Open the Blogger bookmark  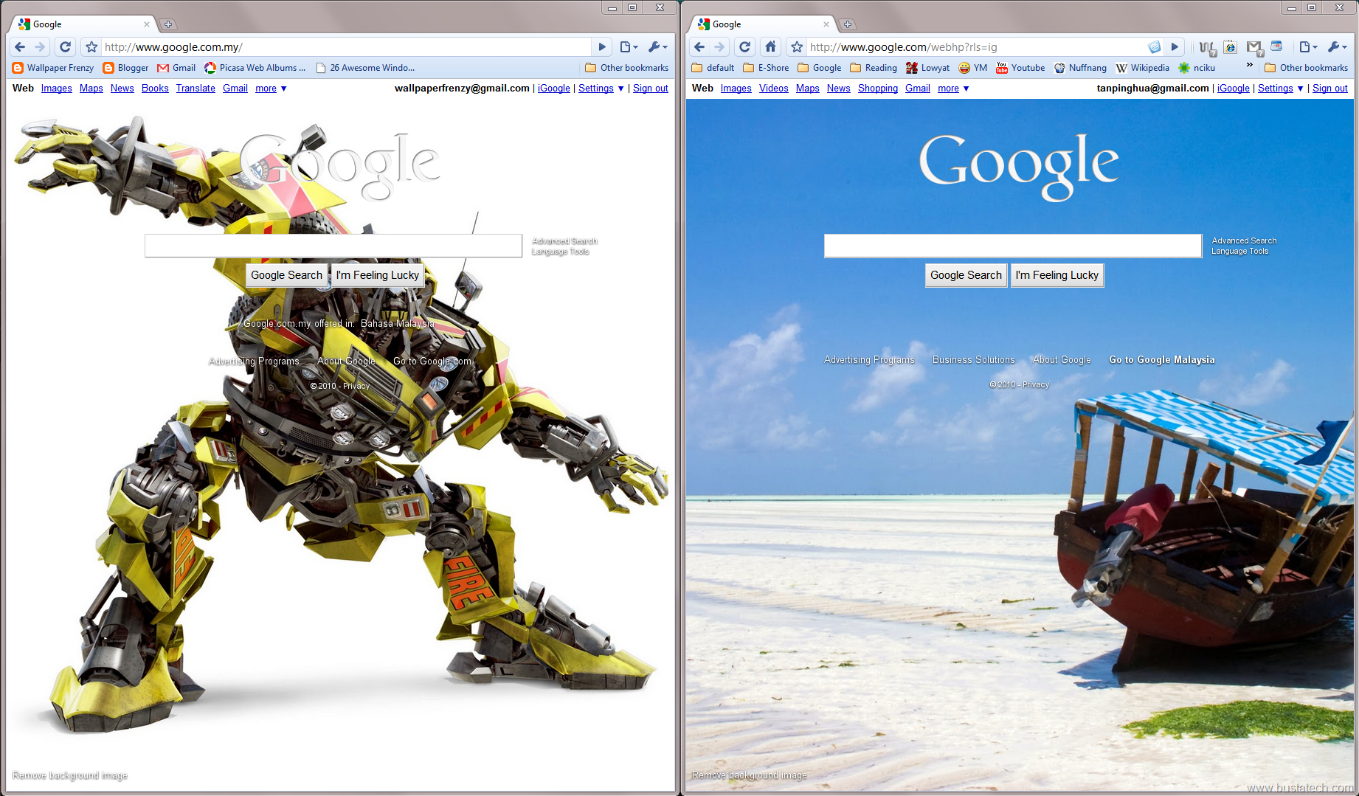pos(126,68)
